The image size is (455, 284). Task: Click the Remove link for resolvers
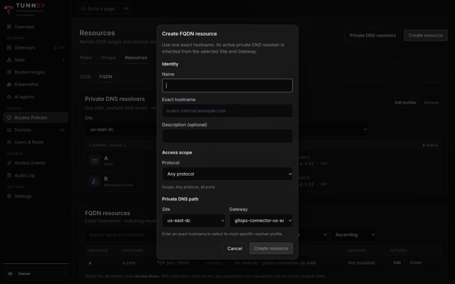point(431,103)
